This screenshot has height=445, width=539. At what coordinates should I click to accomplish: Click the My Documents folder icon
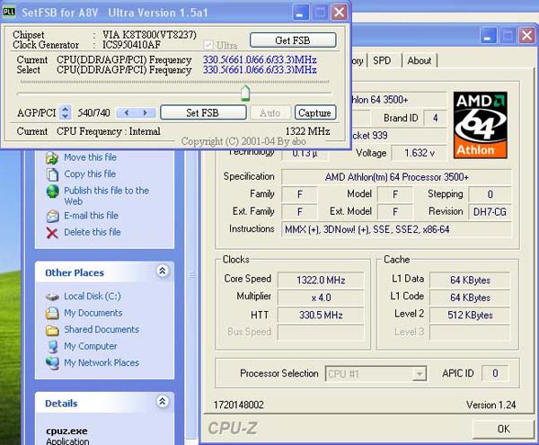click(52, 313)
